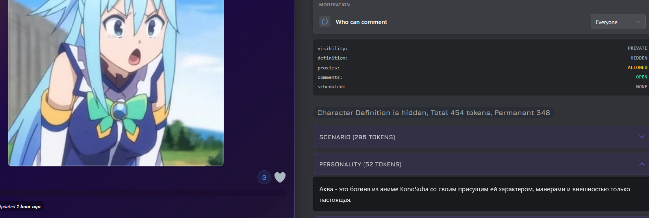Viewport: 649px width, 218px height.
Task: Collapse the Personality (52 tokens) section
Action: pyautogui.click(x=480, y=164)
